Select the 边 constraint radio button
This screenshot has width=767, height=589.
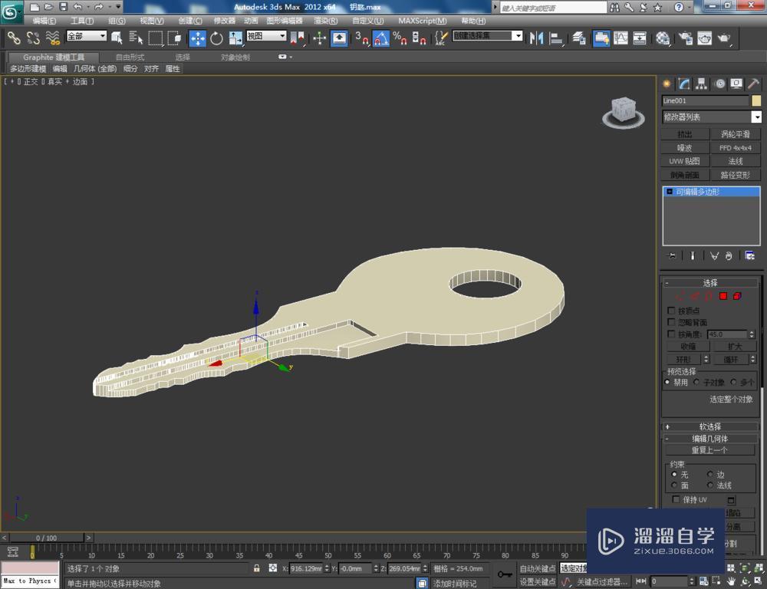pyautogui.click(x=710, y=475)
